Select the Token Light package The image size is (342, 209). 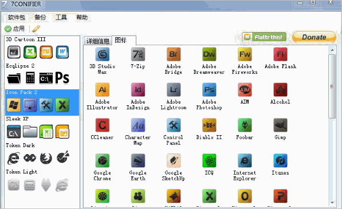[x=42, y=182]
